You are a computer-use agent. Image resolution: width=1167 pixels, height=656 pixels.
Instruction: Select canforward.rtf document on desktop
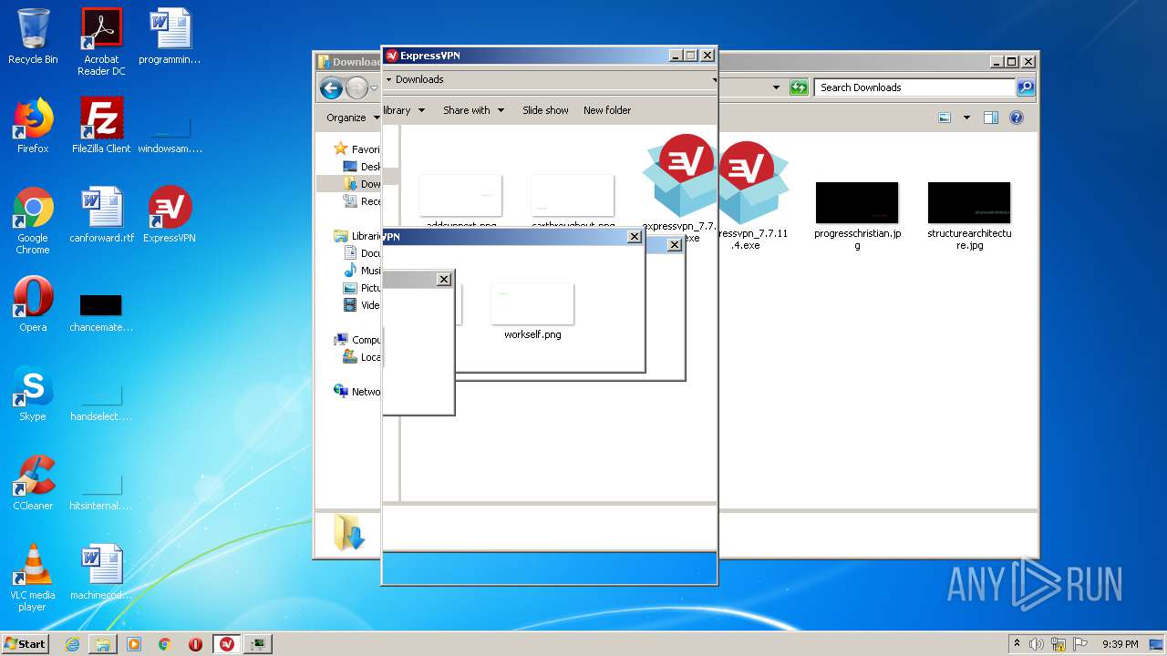(x=101, y=215)
